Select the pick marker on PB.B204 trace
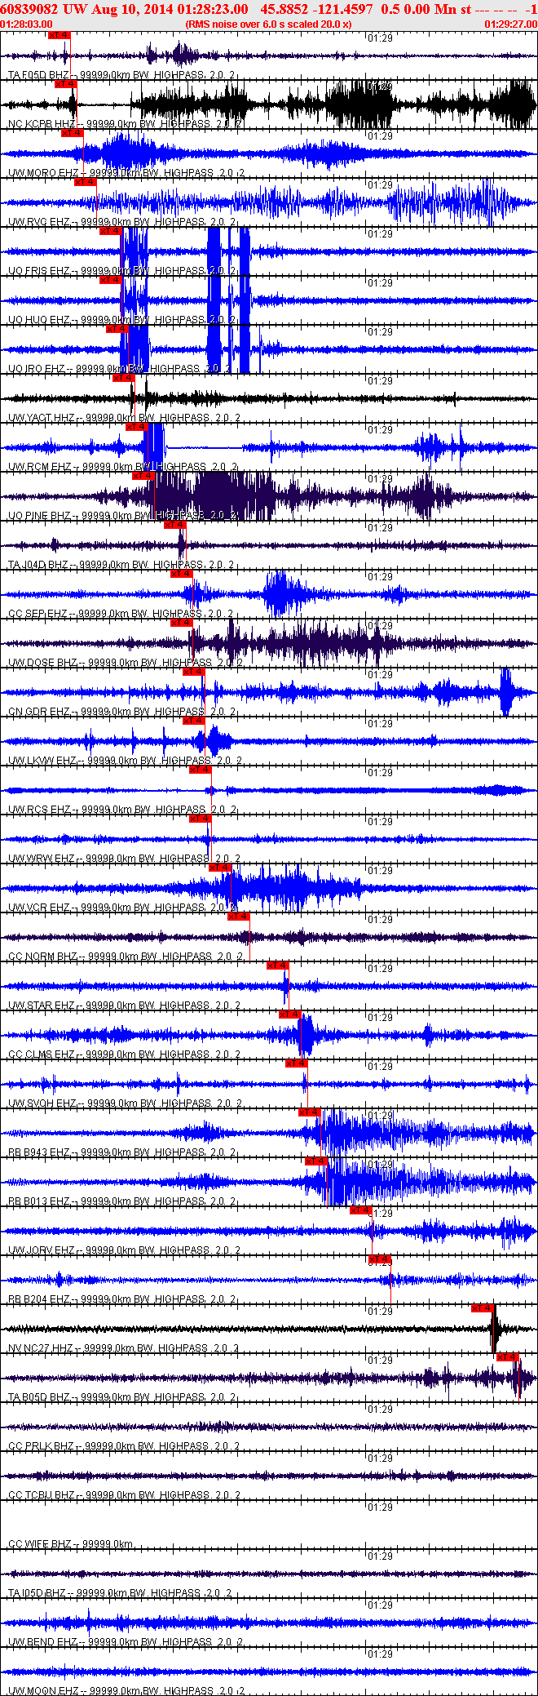This screenshot has height=1696, width=538. coord(380,1259)
